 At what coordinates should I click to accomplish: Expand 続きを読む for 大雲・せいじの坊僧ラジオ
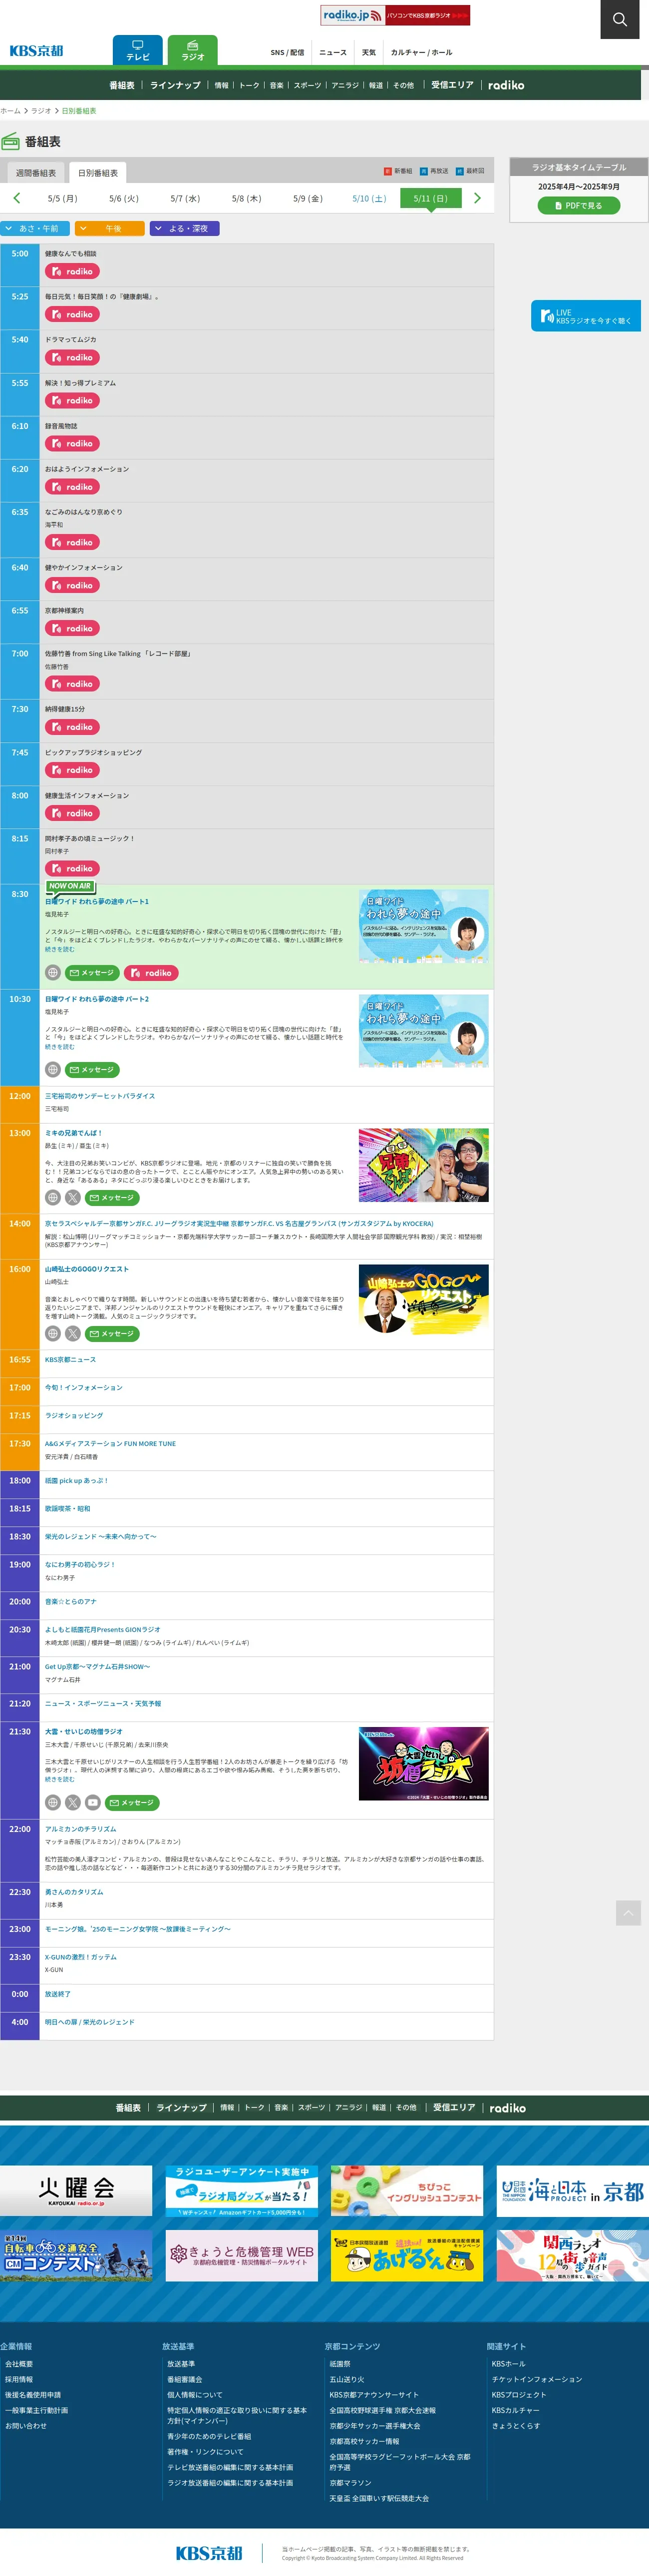pos(59,1779)
